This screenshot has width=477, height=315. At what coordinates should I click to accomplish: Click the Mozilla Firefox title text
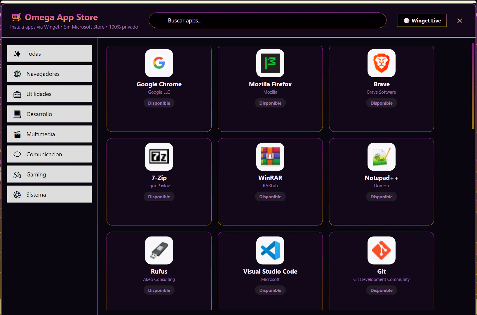pos(270,84)
